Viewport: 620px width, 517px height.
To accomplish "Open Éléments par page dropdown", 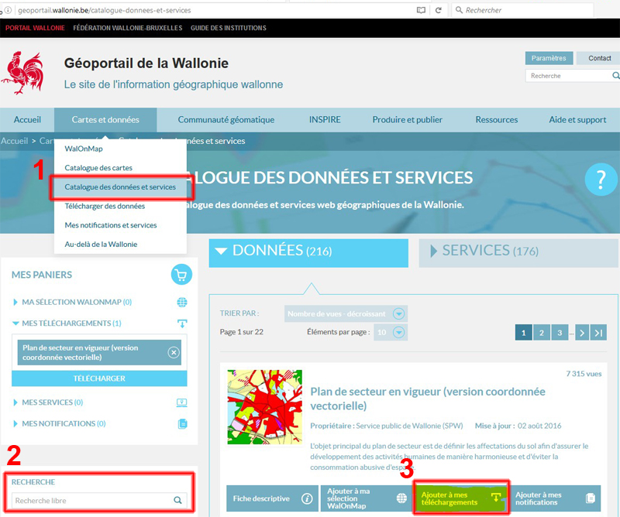I will coord(391,332).
